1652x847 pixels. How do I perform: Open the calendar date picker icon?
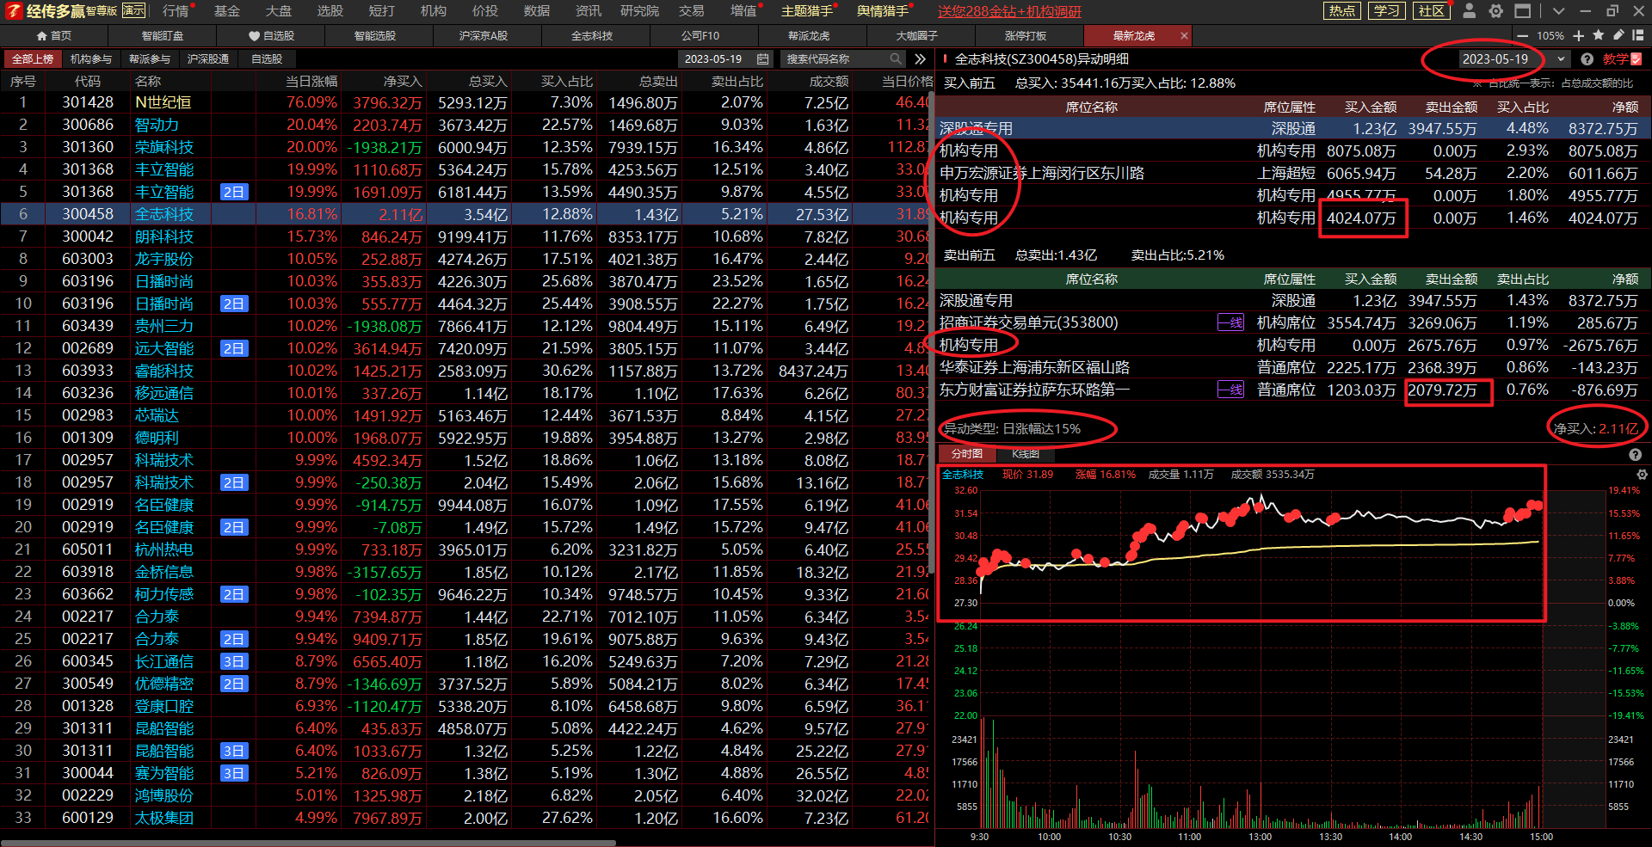[762, 58]
